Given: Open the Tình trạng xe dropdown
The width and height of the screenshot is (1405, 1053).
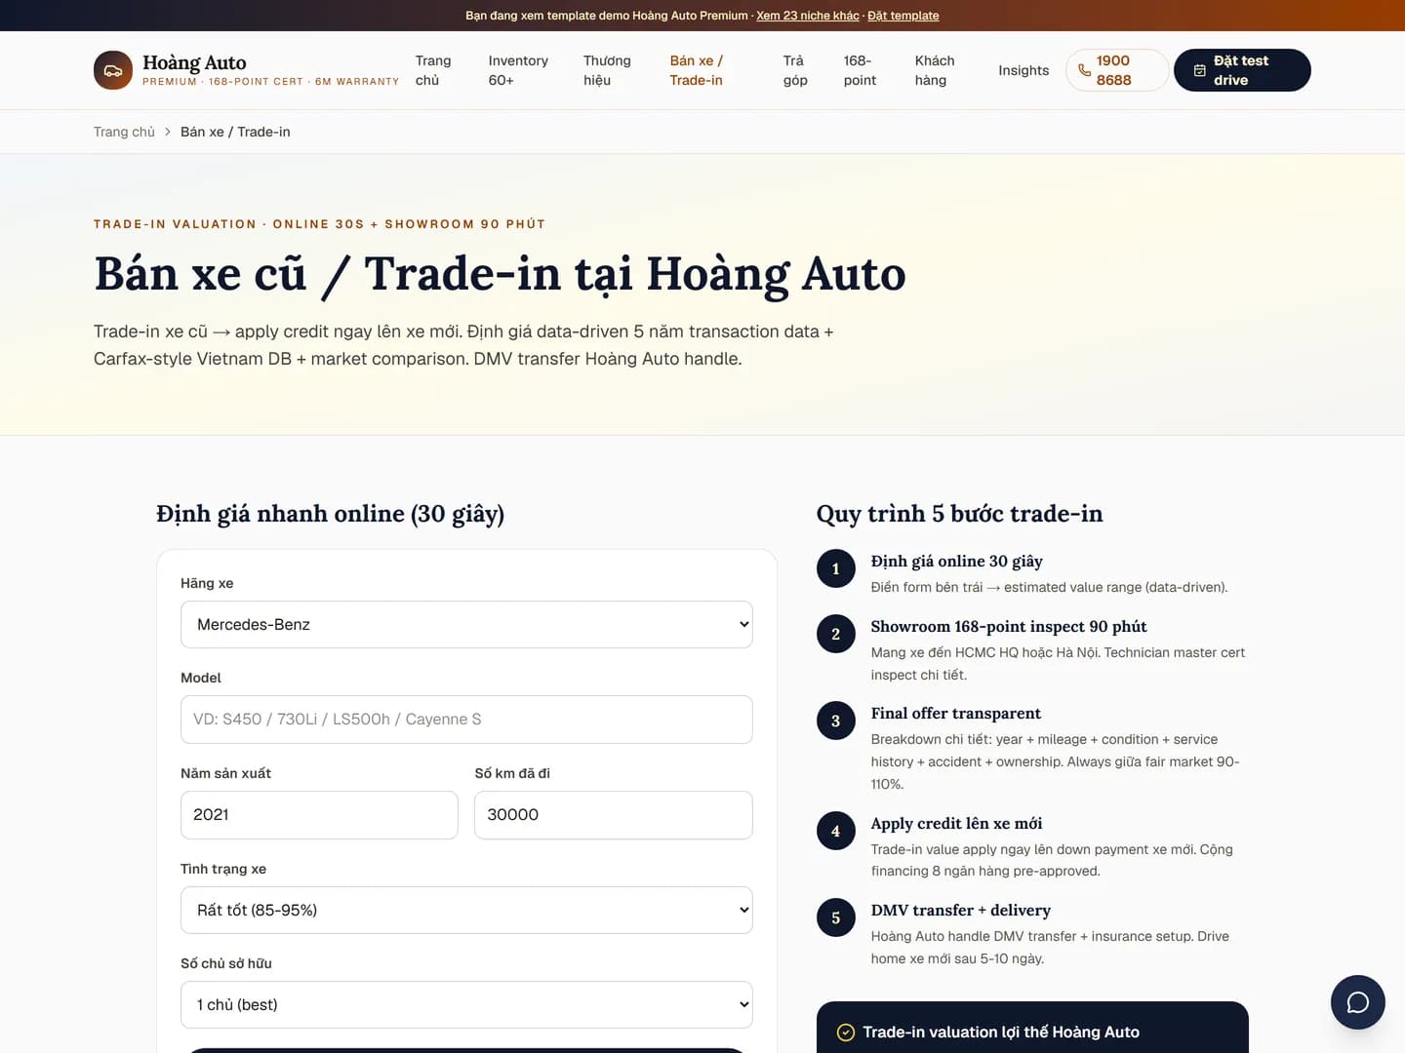Looking at the screenshot, I should (x=466, y=910).
